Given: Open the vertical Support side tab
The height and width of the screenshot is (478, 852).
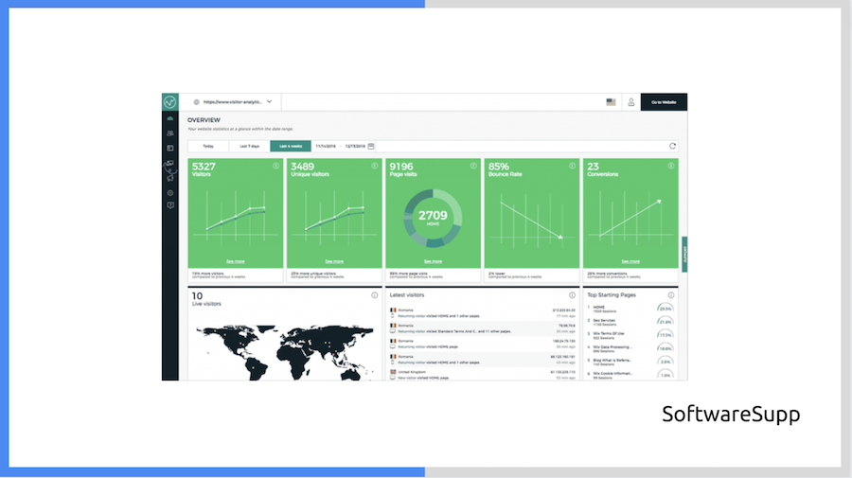Looking at the screenshot, I should tap(684, 255).
